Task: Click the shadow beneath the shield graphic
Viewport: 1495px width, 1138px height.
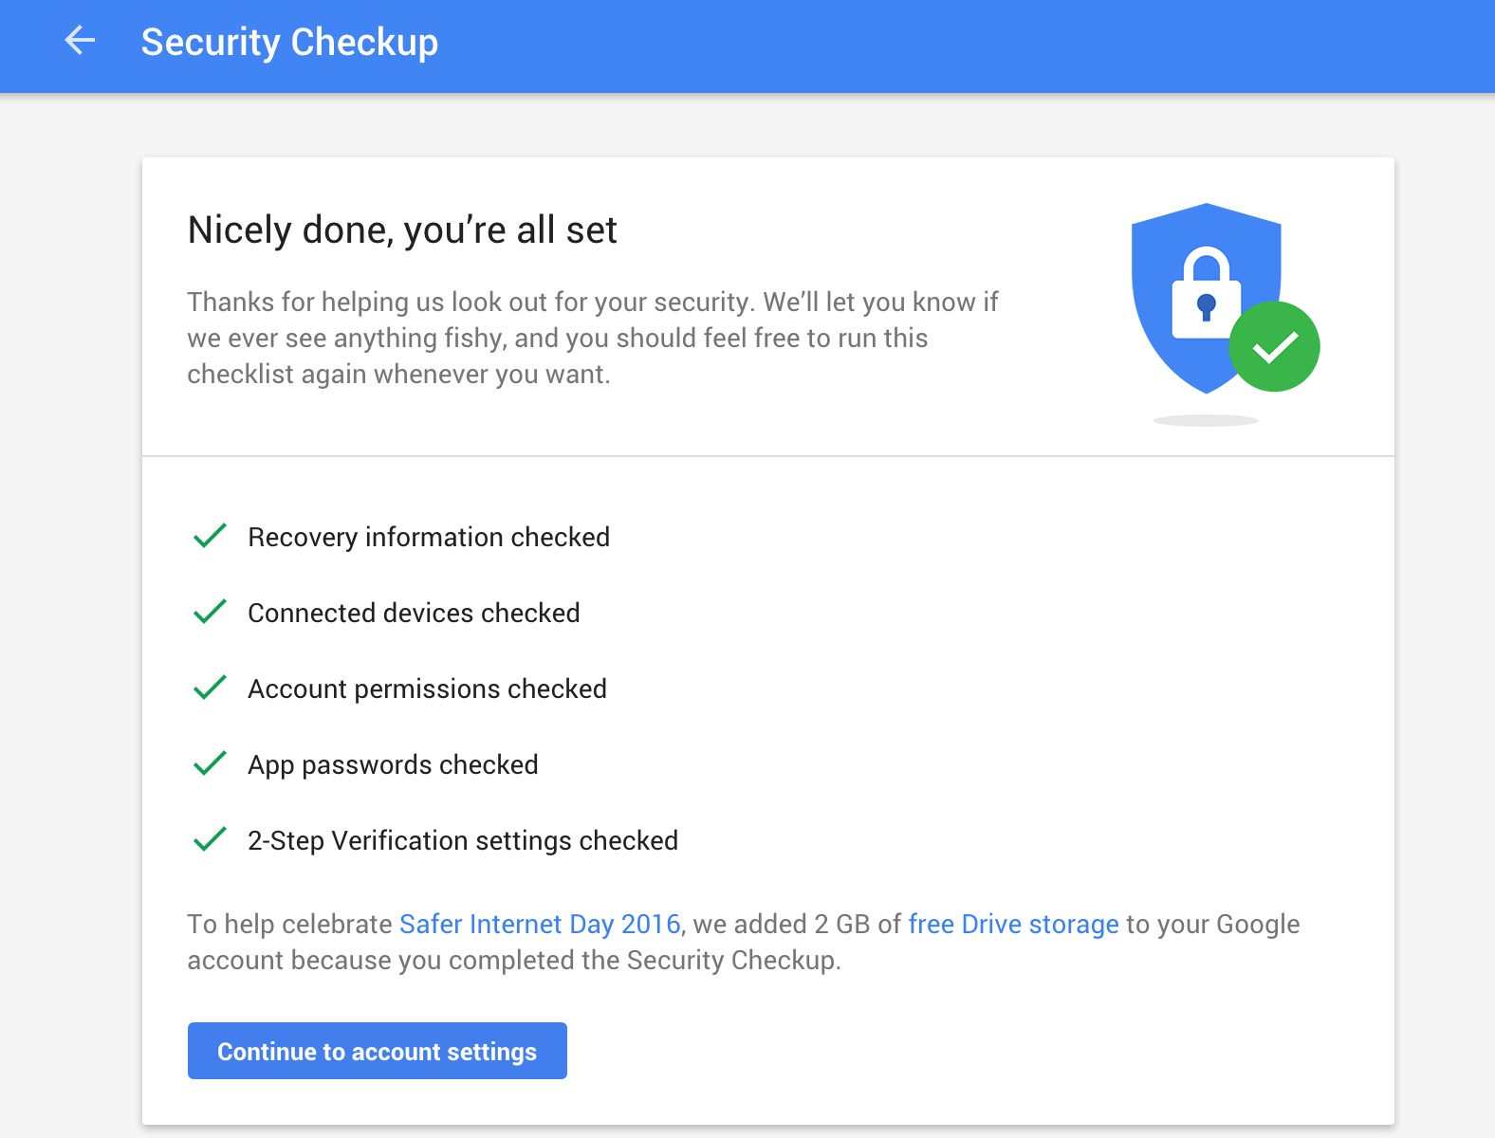Action: tap(1206, 420)
